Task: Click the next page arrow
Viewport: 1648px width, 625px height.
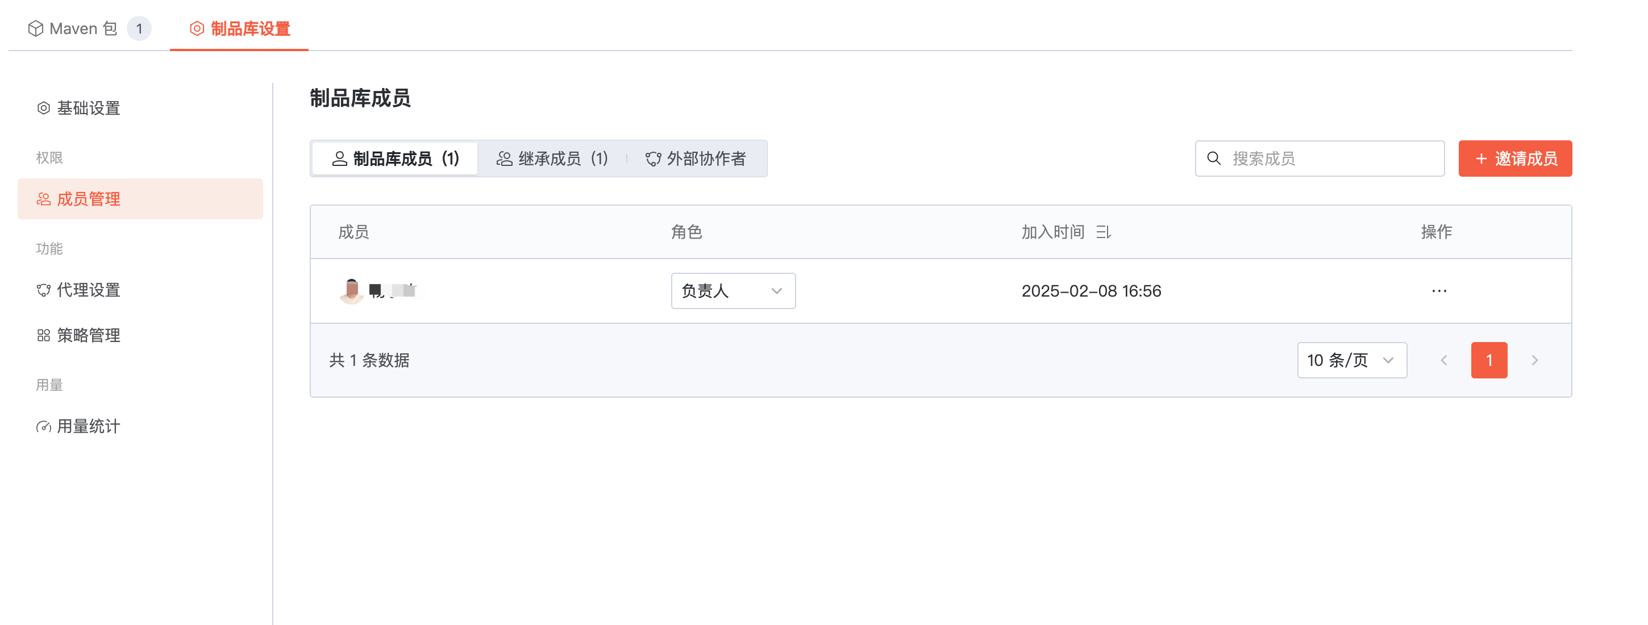Action: (x=1534, y=360)
